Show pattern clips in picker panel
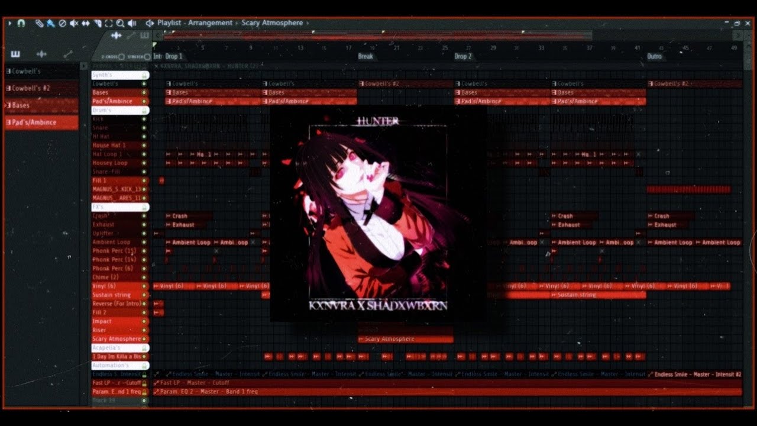757x426 pixels. 15,54
